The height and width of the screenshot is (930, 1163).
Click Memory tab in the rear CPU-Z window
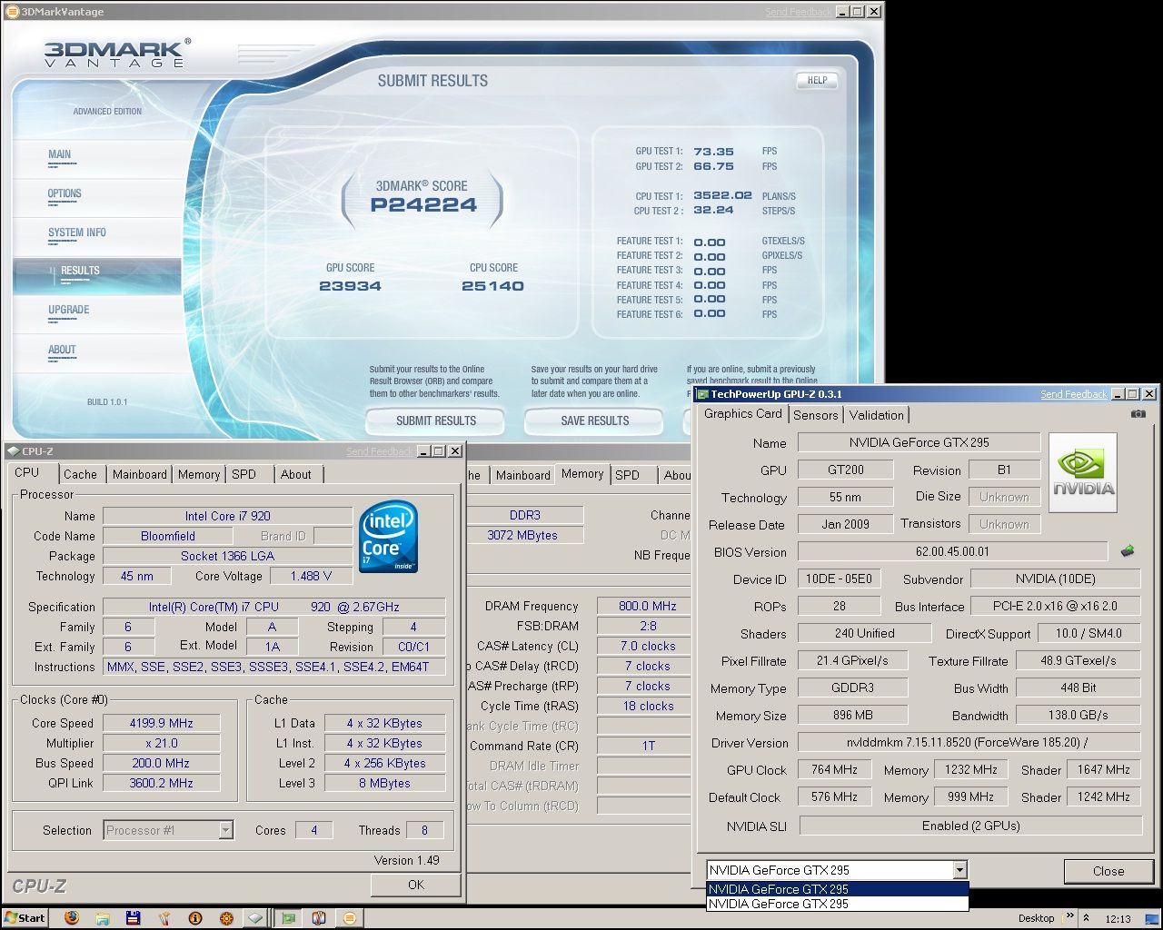[582, 473]
